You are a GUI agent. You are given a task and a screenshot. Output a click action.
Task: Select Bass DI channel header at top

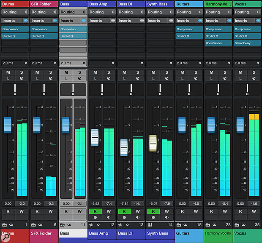(131, 4)
